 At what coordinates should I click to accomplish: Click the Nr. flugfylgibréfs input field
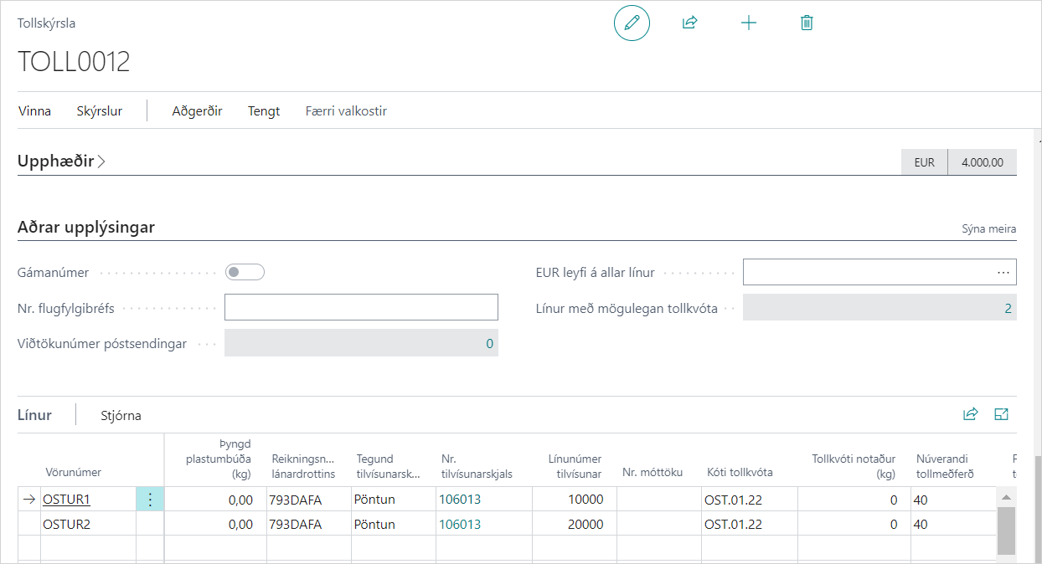click(361, 307)
